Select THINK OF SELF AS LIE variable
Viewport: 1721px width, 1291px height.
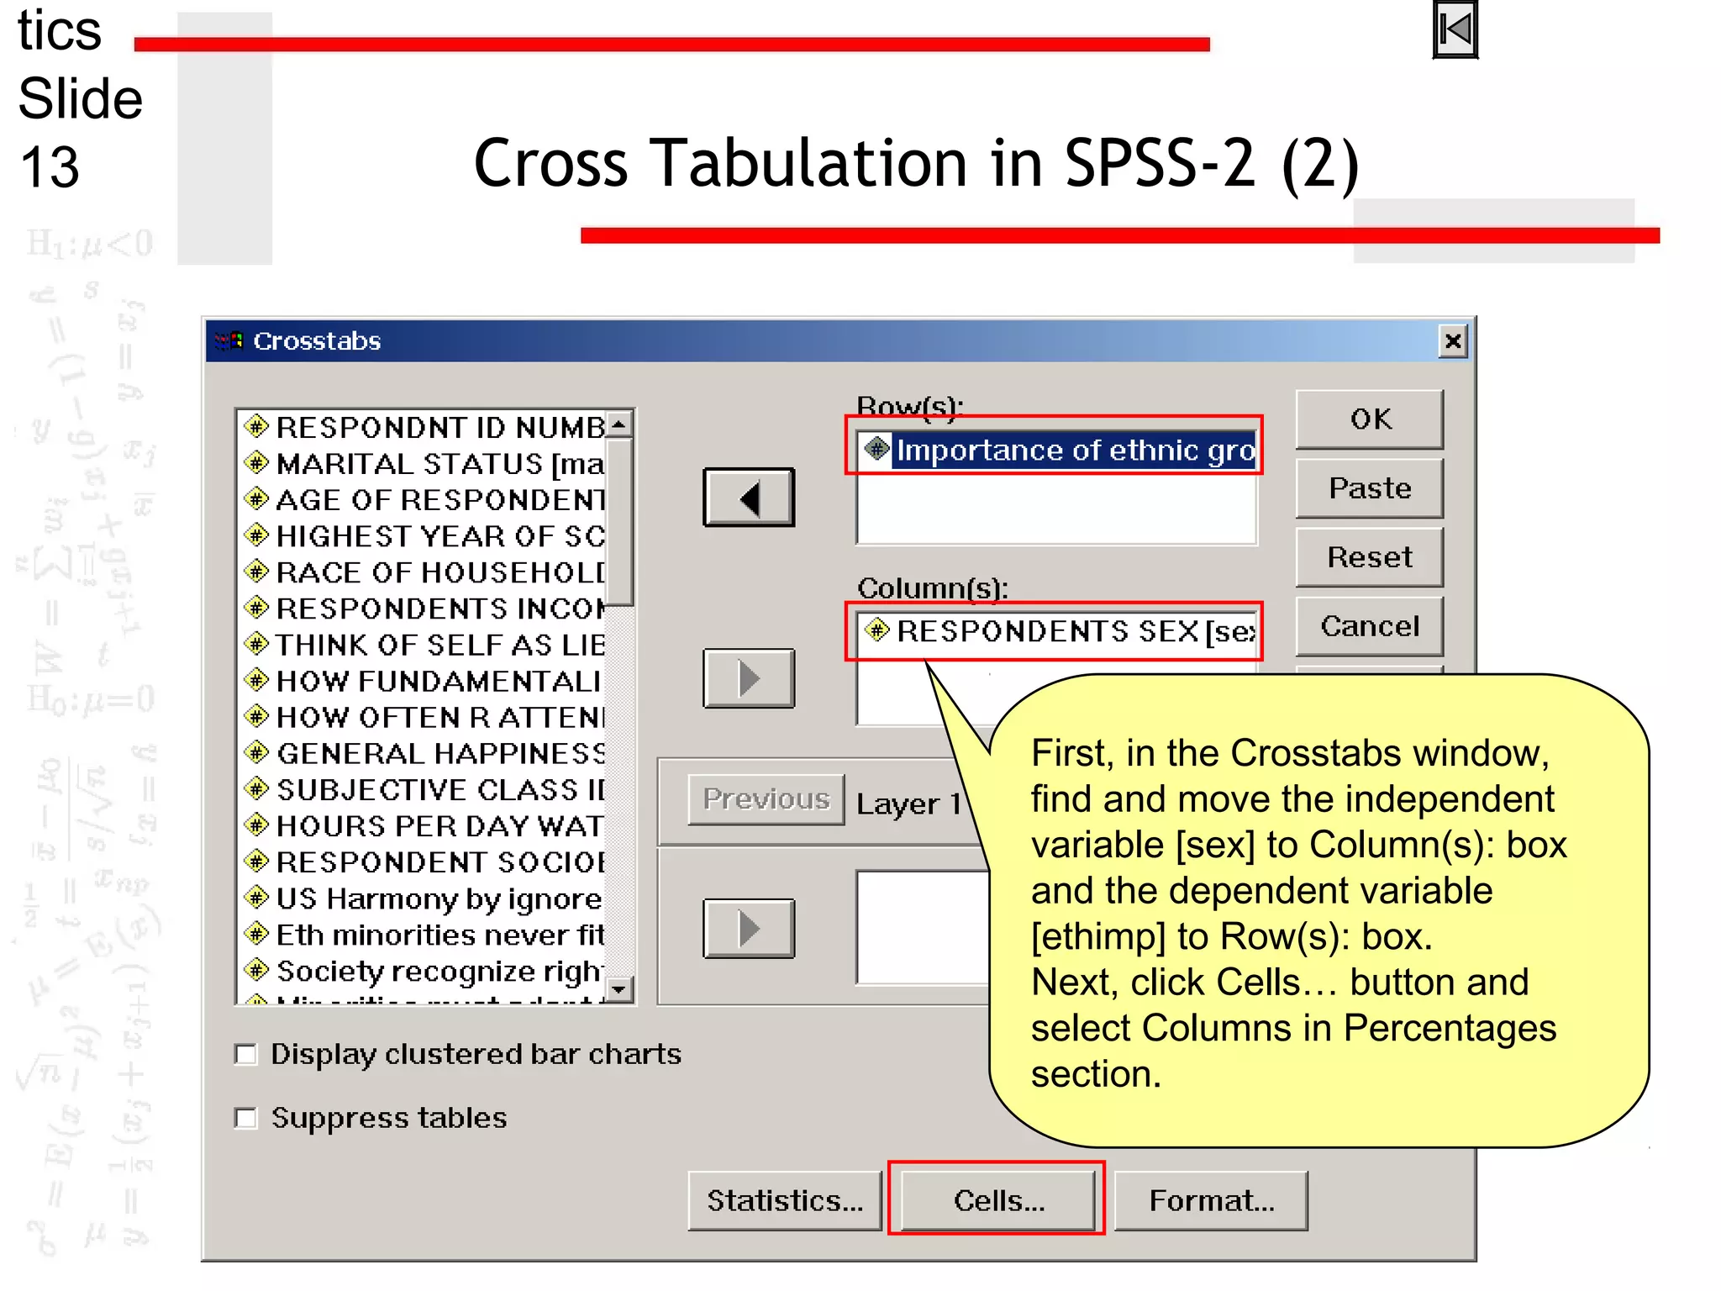click(424, 644)
